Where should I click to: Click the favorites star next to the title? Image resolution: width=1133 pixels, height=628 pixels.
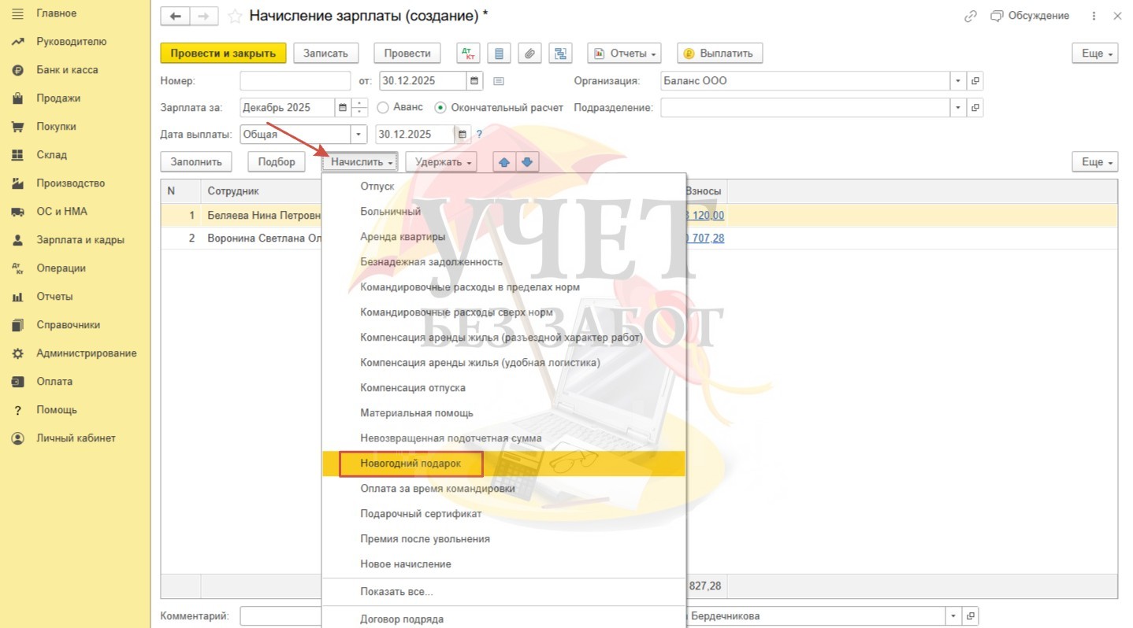[x=235, y=17]
